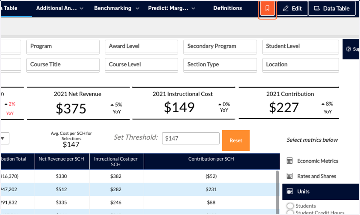Click the Intructional Cost per SCH column header

click(x=116, y=162)
